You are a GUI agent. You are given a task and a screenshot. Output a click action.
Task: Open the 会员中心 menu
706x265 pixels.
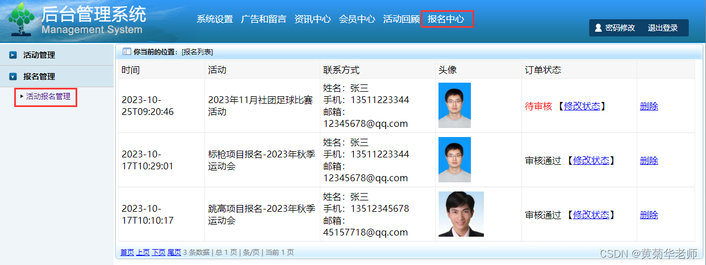357,19
